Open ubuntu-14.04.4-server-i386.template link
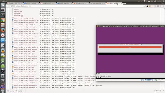The height and width of the screenshot is (93, 165). (25, 74)
